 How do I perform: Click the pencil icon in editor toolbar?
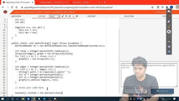tap(63, 16)
